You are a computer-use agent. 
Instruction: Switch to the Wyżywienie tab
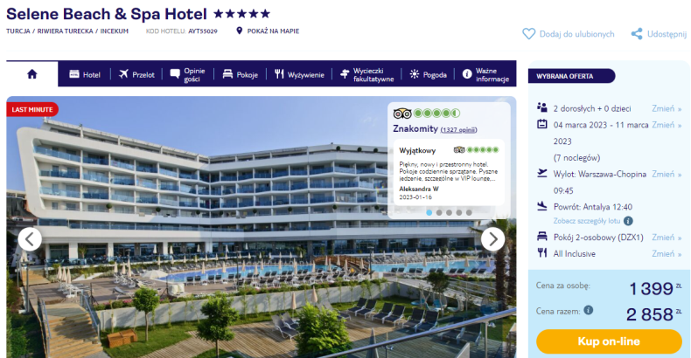[299, 74]
